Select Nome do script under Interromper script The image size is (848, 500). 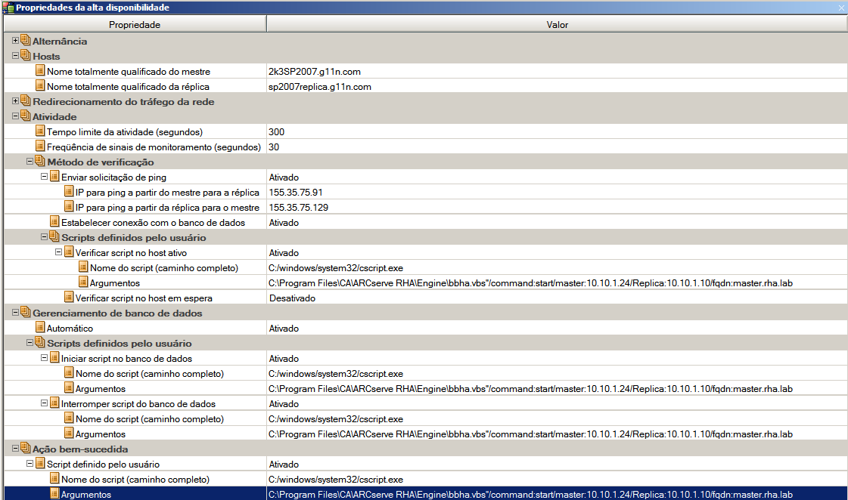[x=149, y=419]
